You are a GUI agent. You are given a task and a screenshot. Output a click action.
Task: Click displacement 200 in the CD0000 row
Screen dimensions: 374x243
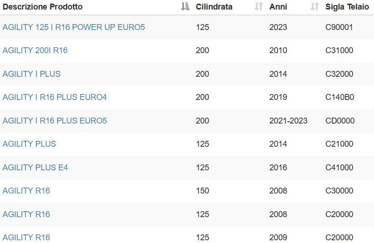(x=202, y=121)
